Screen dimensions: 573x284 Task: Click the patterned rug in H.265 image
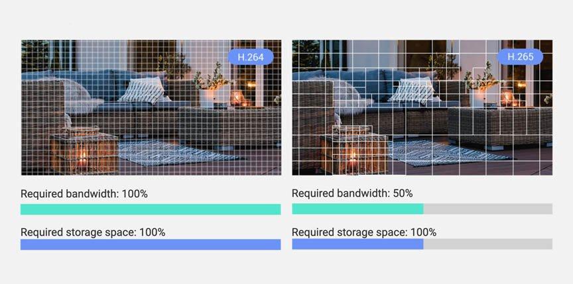[450, 153]
